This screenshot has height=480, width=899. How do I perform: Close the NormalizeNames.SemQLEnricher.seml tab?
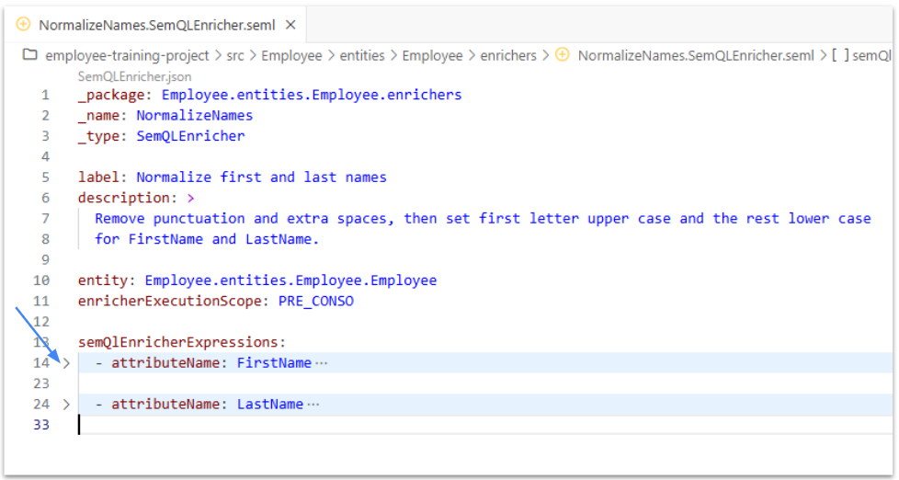click(290, 25)
